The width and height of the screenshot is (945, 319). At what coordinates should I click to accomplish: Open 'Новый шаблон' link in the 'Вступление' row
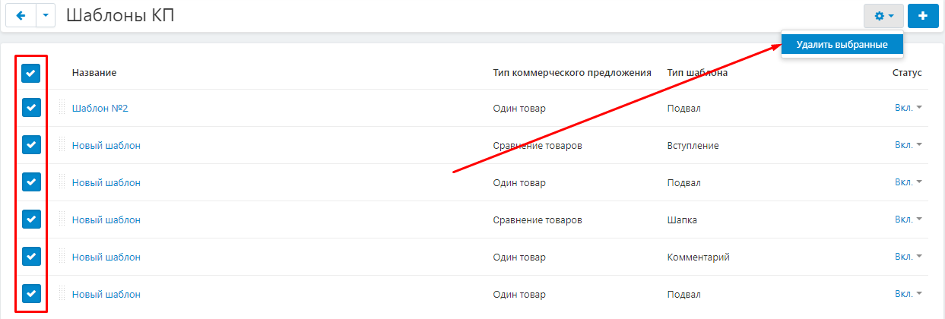(106, 145)
